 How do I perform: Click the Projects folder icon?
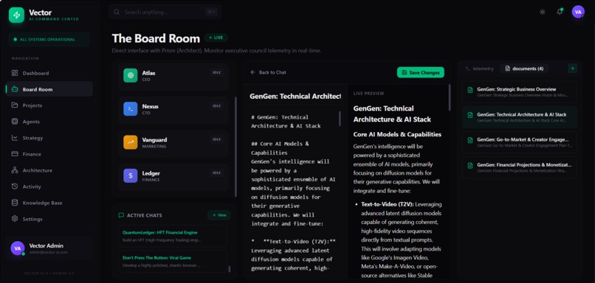[15, 105]
